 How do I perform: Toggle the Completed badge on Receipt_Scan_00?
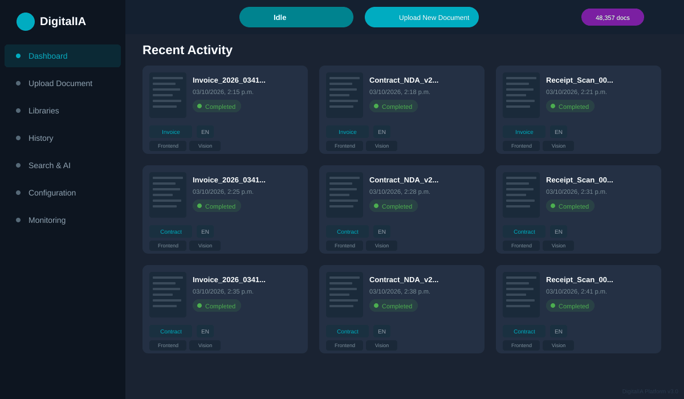(x=570, y=106)
